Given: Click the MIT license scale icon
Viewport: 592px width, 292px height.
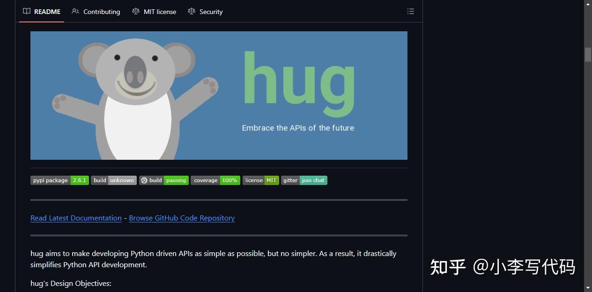Looking at the screenshot, I should (136, 11).
